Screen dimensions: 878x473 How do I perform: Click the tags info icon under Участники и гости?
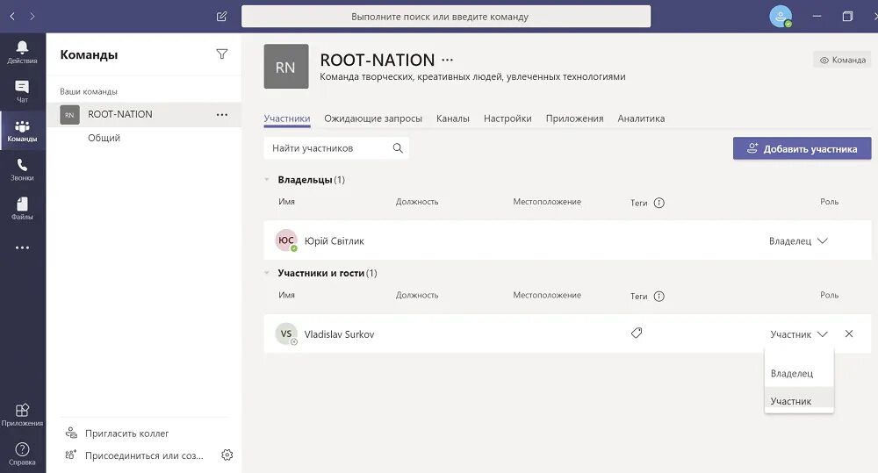pyautogui.click(x=659, y=296)
